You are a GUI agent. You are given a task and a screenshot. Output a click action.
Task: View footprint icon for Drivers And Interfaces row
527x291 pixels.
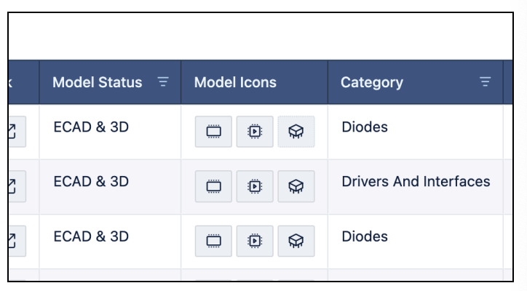coord(255,186)
